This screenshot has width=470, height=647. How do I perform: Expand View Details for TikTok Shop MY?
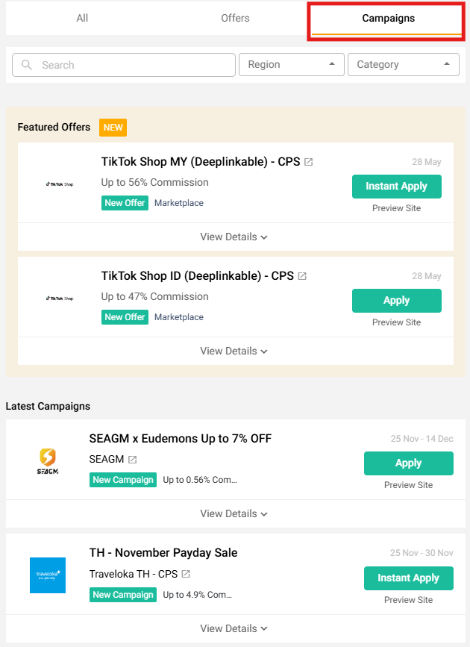[x=234, y=237]
